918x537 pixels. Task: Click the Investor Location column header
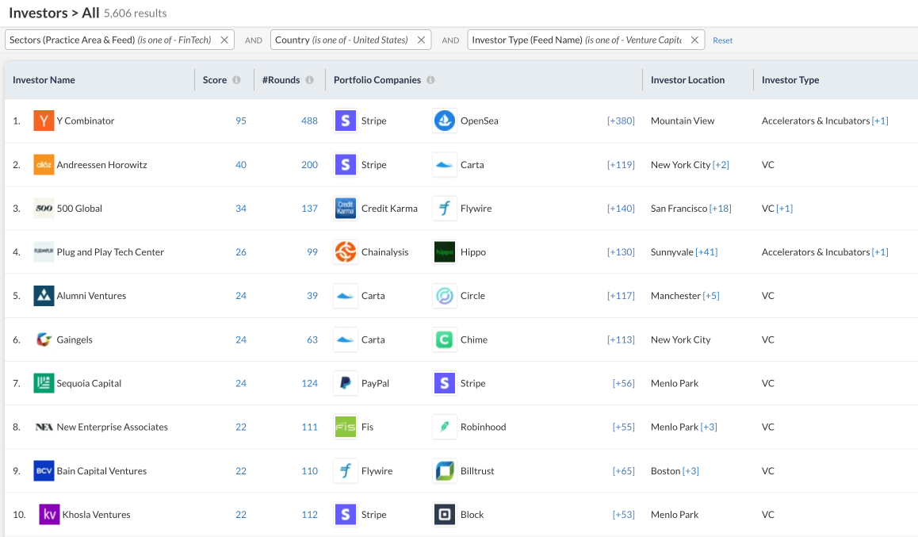[x=687, y=80]
